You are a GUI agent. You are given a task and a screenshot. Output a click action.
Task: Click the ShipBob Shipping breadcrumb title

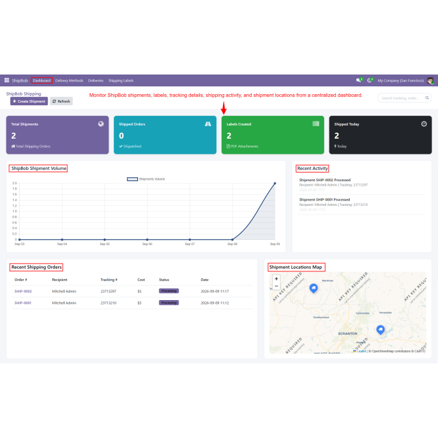pos(24,93)
